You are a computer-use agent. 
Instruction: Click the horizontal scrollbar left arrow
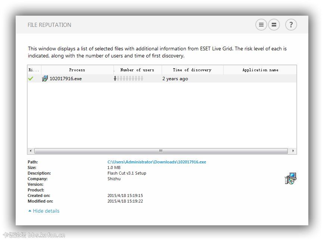click(x=31, y=151)
